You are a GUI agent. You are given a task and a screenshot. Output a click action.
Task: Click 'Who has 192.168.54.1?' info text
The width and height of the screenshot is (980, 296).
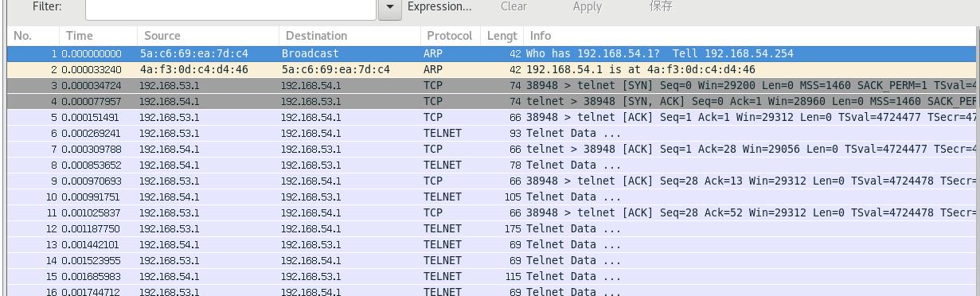click(594, 53)
